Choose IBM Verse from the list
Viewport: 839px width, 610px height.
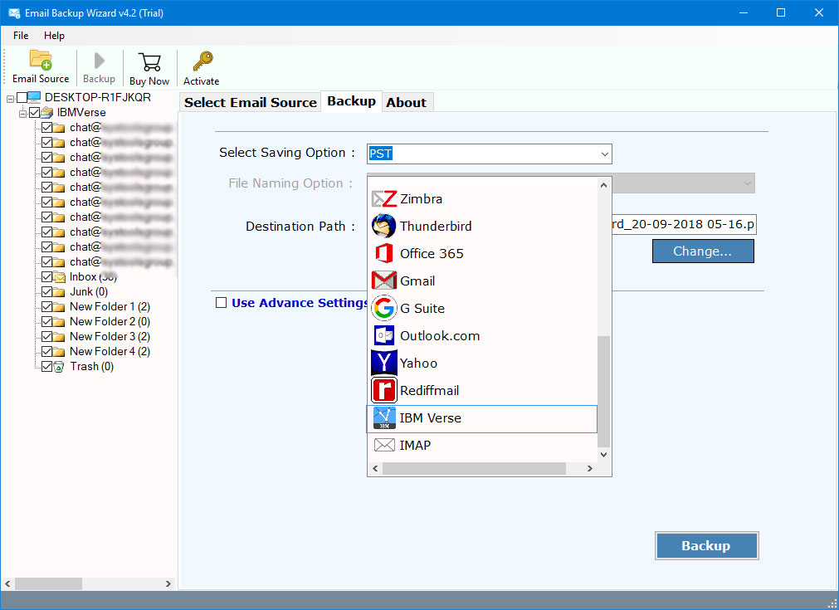click(481, 418)
